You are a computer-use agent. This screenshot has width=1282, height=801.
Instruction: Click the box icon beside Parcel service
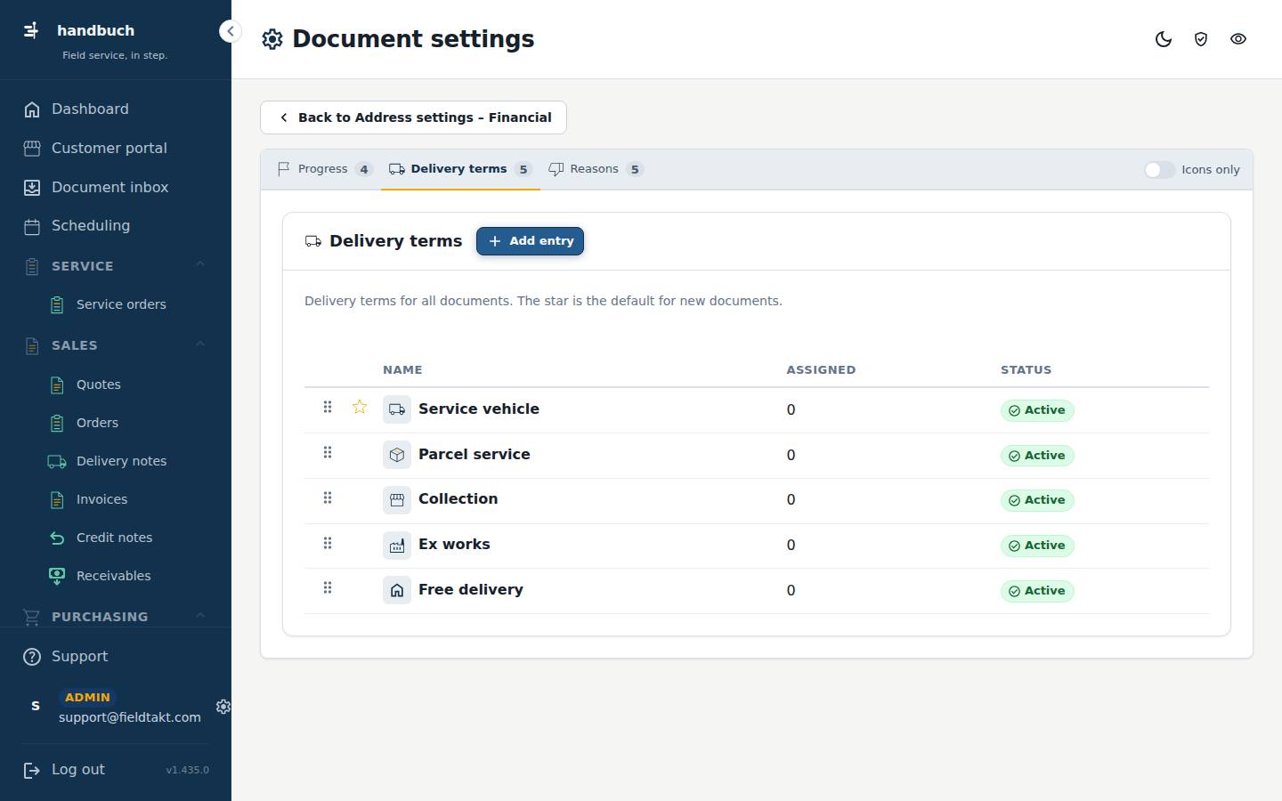pos(397,455)
